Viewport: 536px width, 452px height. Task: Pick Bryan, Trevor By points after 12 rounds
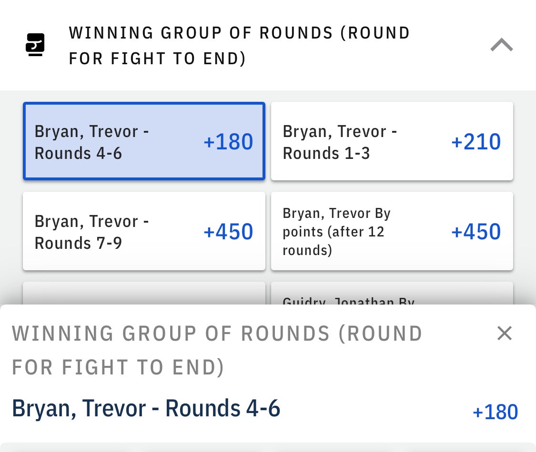(392, 232)
